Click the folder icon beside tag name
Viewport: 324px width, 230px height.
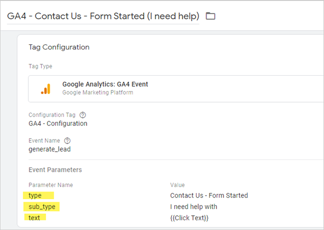click(x=211, y=16)
